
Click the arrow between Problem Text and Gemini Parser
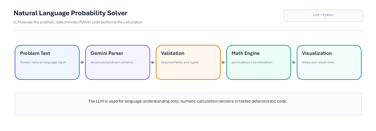point(82,62)
